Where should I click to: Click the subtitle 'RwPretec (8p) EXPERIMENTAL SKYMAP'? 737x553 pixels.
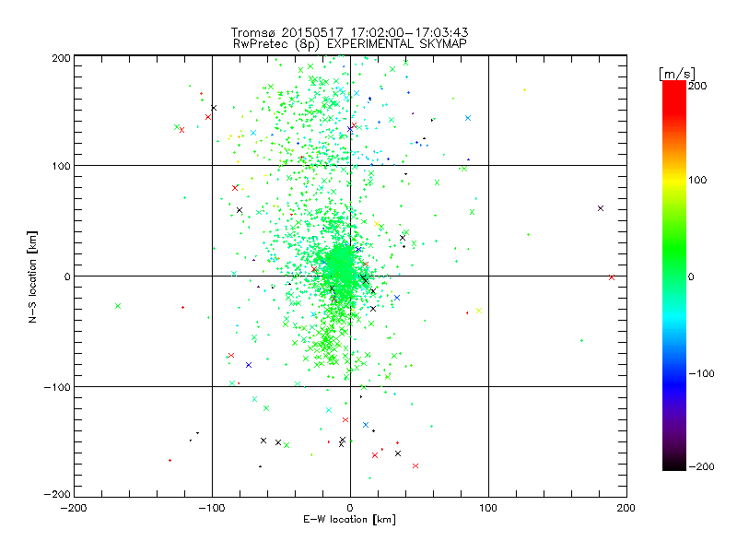tap(350, 44)
